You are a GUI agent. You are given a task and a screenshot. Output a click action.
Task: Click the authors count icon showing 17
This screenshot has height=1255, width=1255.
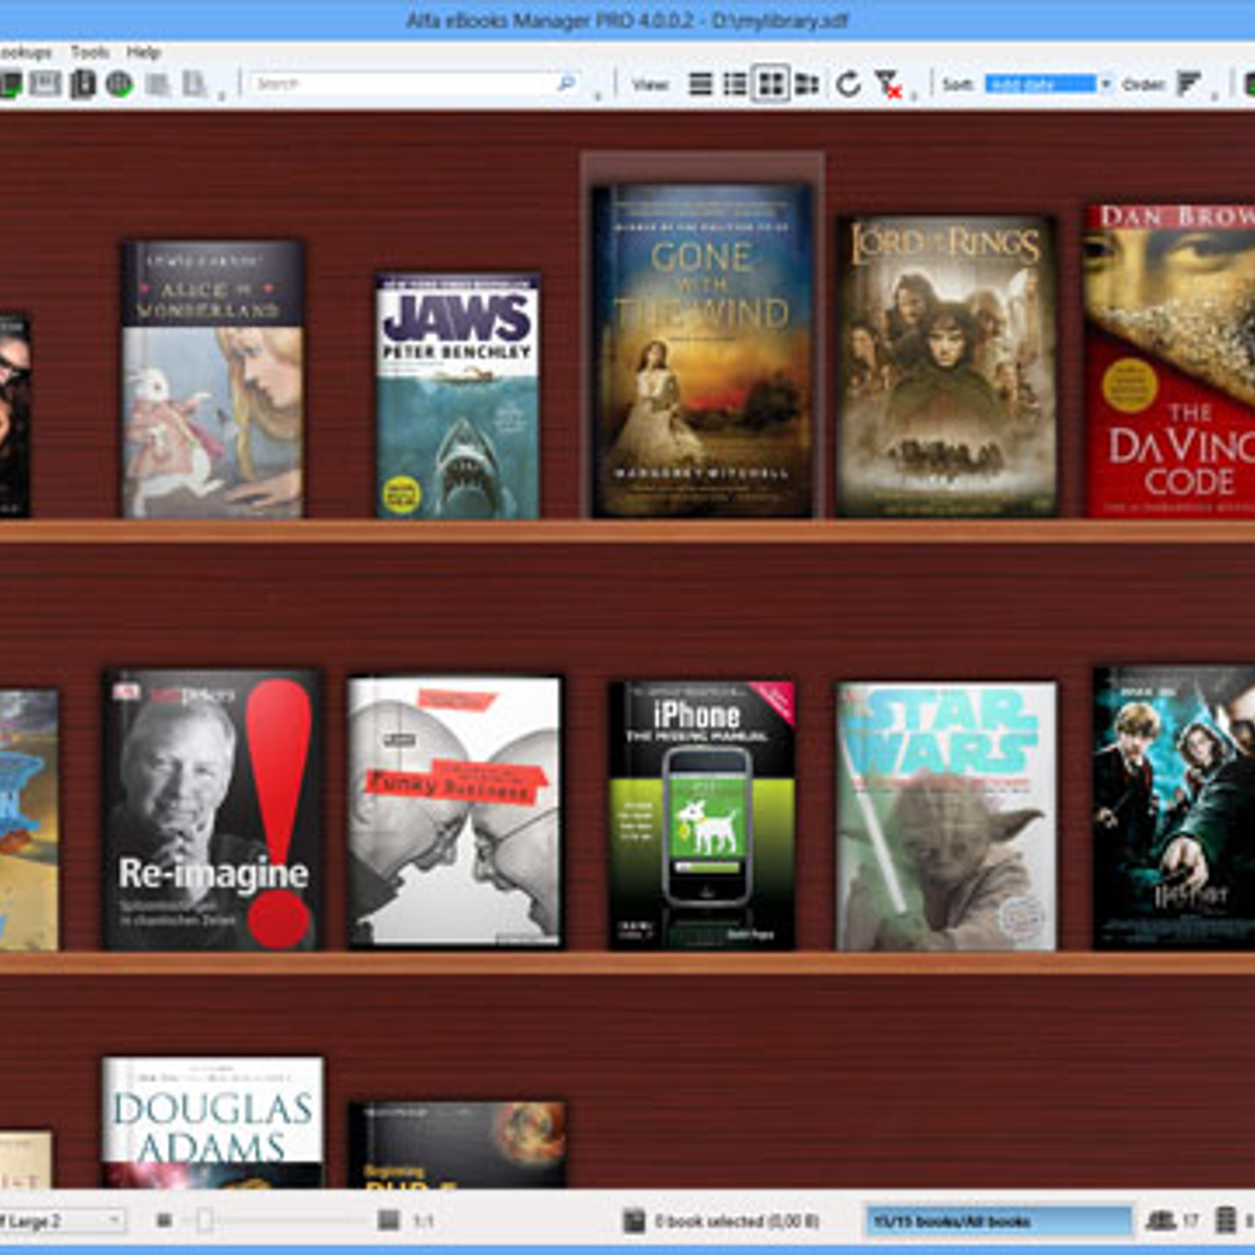pyautogui.click(x=1161, y=1220)
